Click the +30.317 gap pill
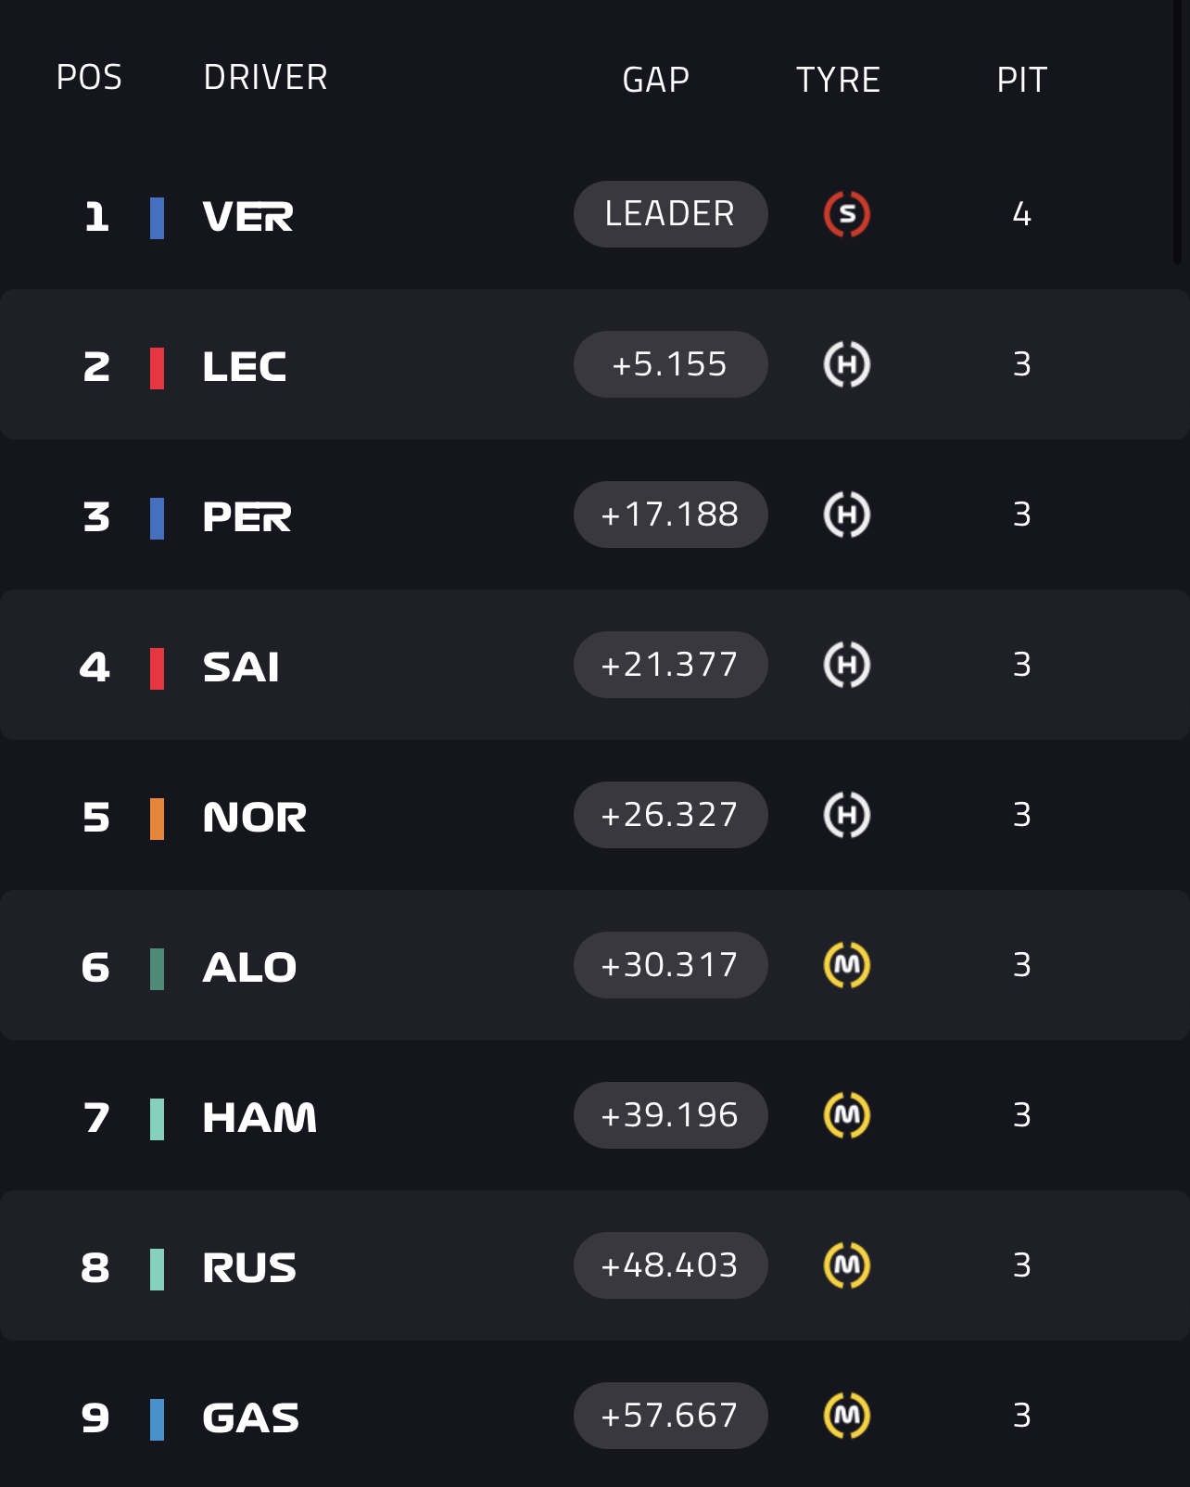This screenshot has width=1190, height=1487. point(670,965)
